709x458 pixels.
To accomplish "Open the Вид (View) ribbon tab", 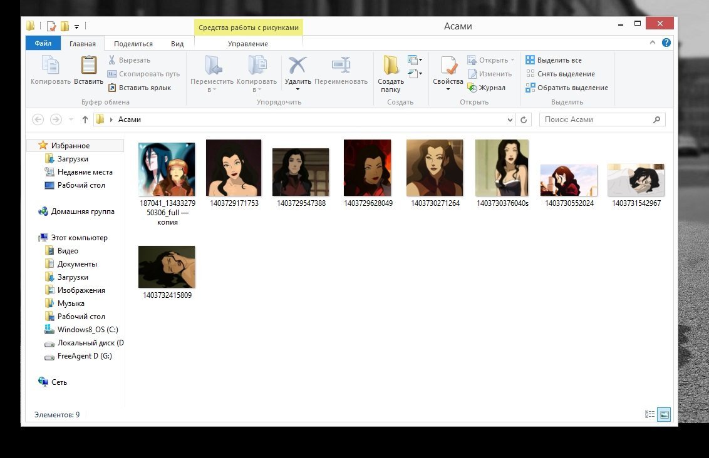I will [x=177, y=44].
